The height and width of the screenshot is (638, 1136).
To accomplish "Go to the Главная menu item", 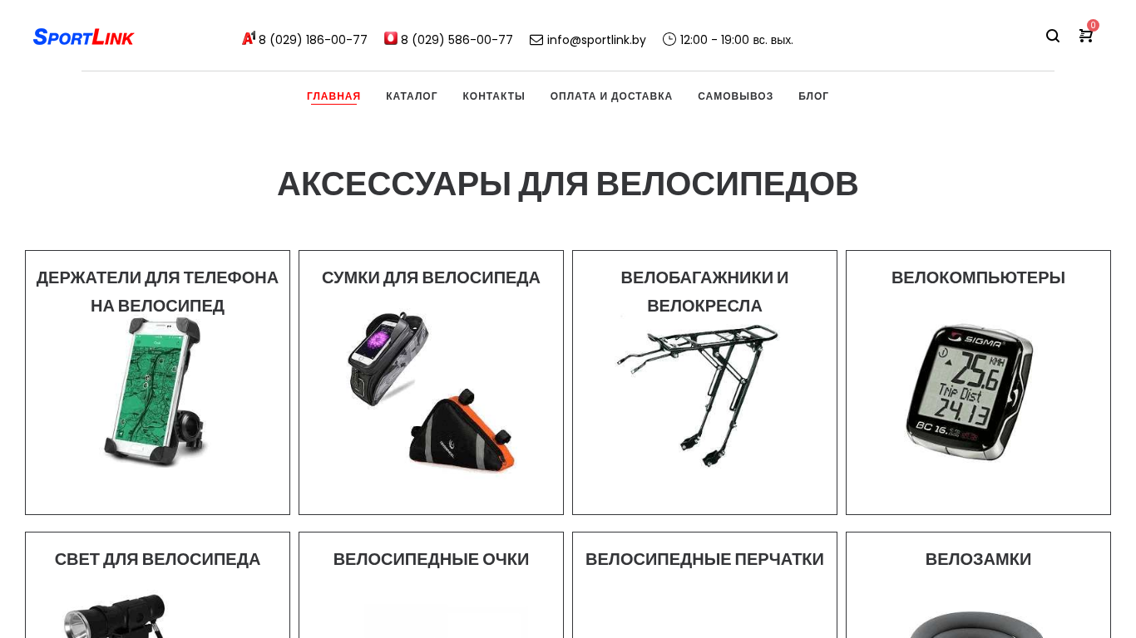I will 333,96.
